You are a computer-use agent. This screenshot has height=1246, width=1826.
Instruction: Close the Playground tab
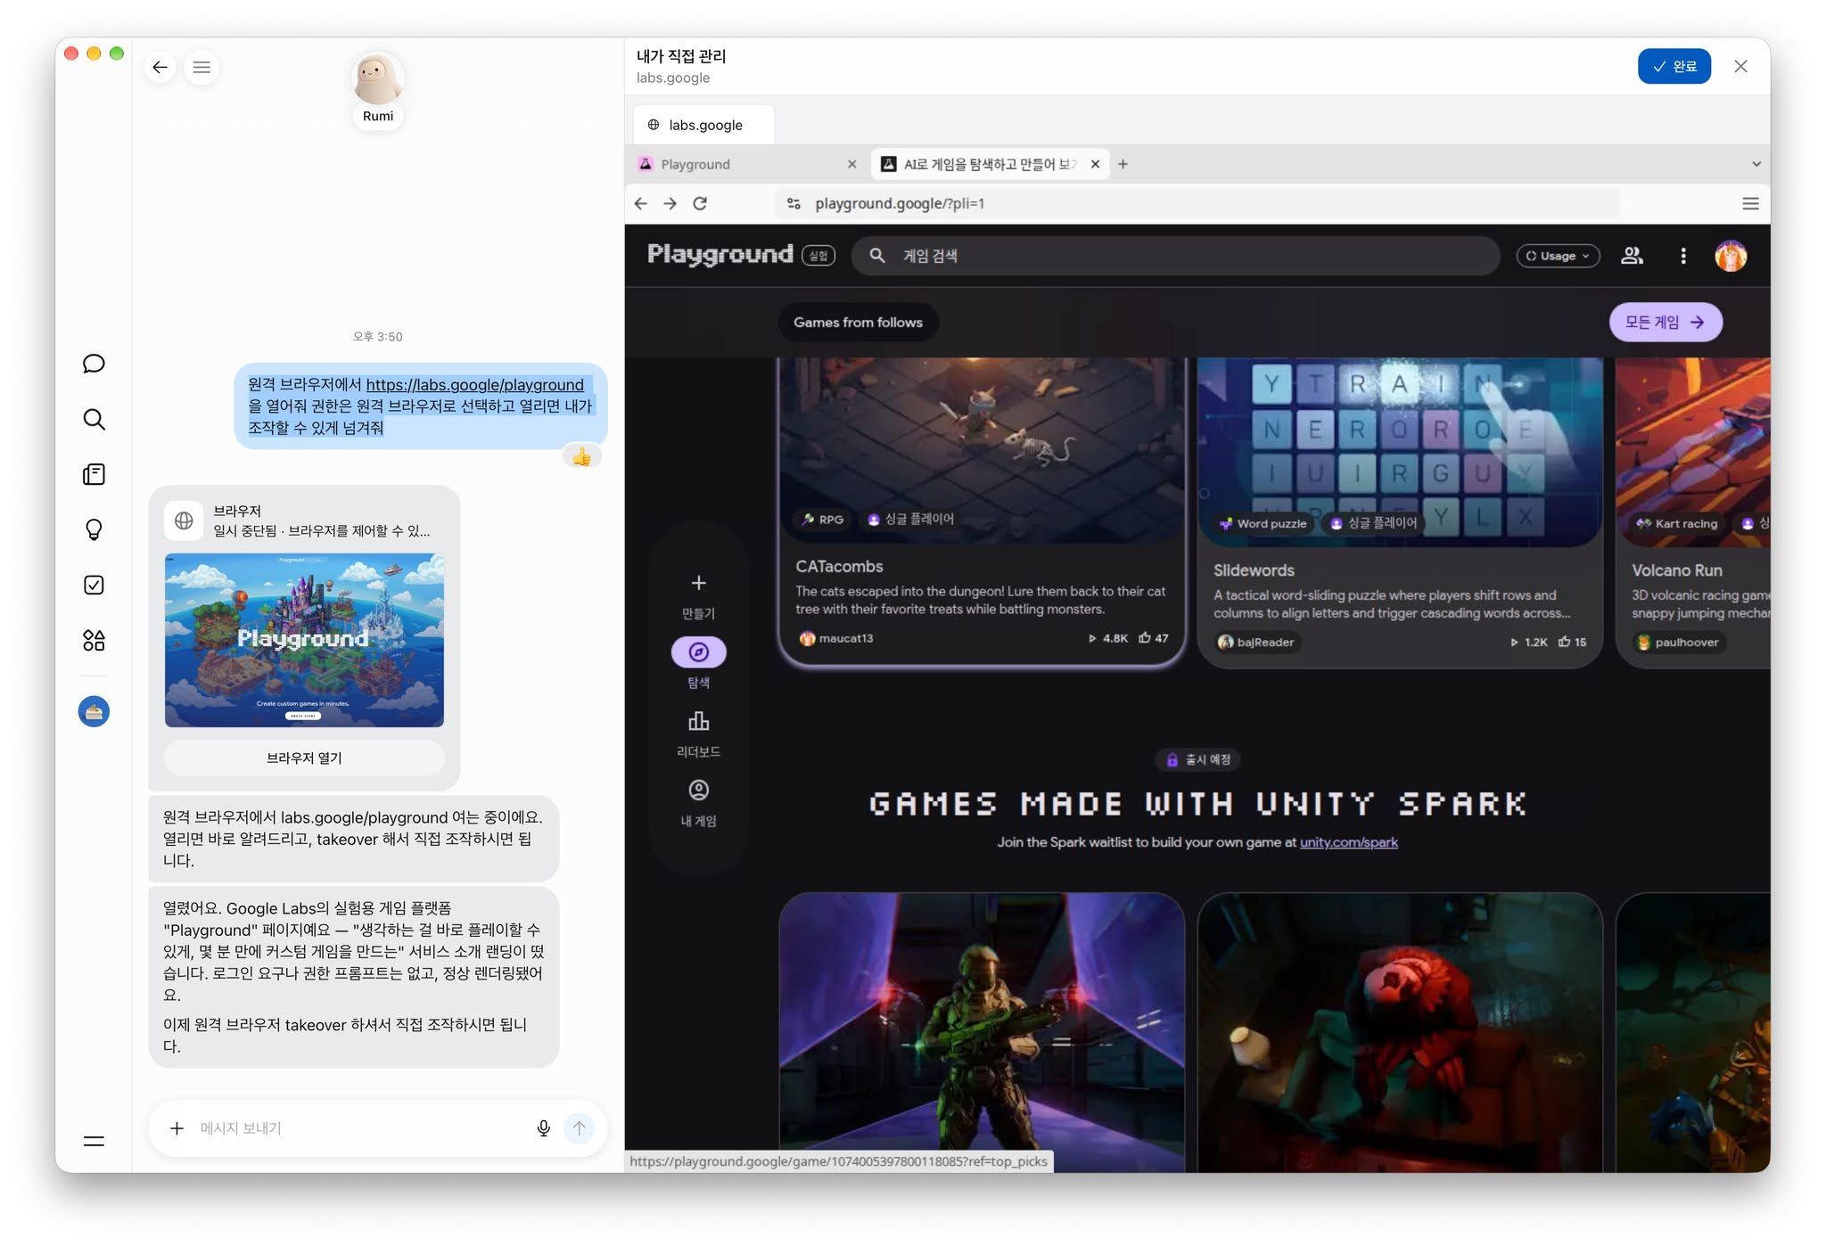pyautogui.click(x=851, y=164)
